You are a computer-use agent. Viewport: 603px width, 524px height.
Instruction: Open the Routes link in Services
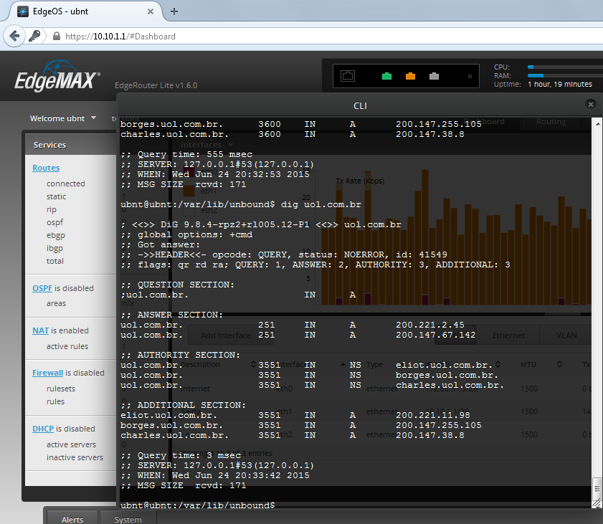pos(46,168)
